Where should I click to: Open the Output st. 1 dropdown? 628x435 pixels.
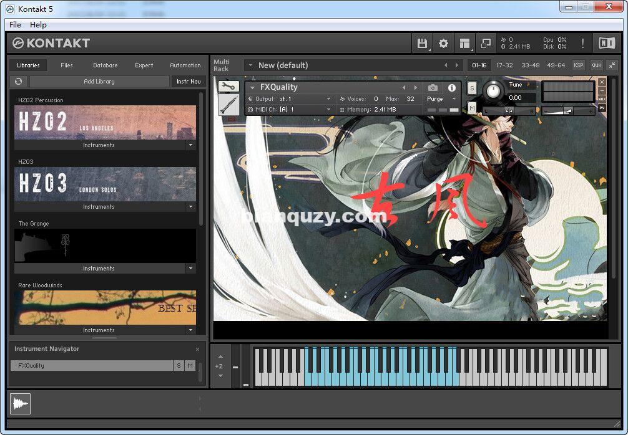tap(328, 98)
